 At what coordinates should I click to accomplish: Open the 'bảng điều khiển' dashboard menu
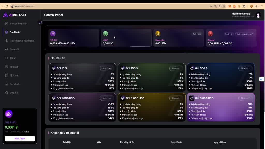click(x=18, y=24)
